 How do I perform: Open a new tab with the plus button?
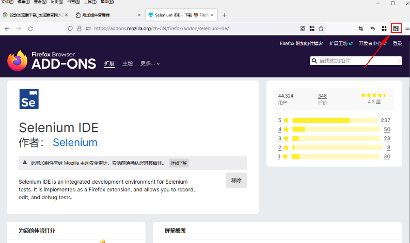(x=224, y=15)
